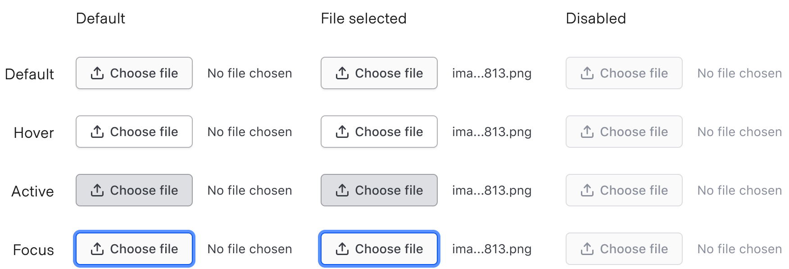Click the upload icon on Active state button
The height and width of the screenshot is (269, 789).
pos(97,190)
